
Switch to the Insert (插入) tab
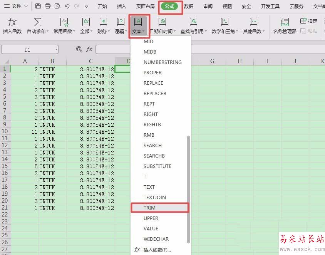[121, 7]
